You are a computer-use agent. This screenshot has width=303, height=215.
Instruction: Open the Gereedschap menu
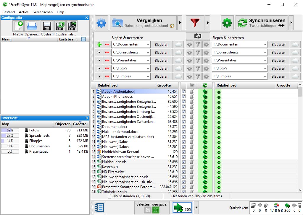pos(43,12)
